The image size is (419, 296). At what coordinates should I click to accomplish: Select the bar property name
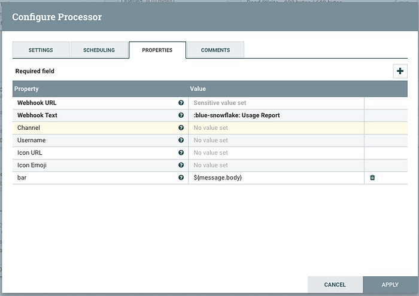pyautogui.click(x=22, y=178)
